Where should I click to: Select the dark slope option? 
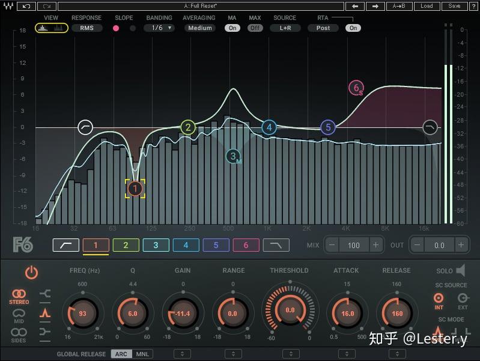[x=133, y=28]
